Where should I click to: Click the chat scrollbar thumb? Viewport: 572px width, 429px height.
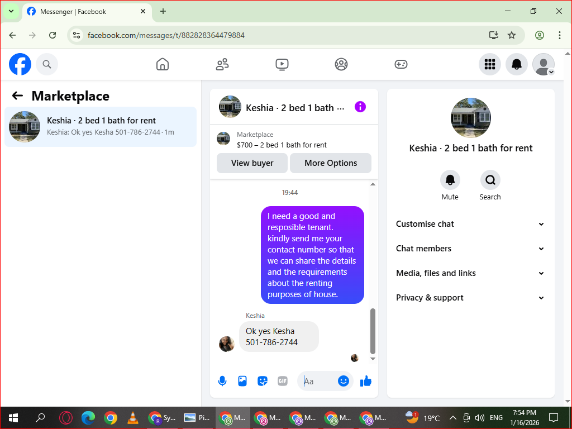pyautogui.click(x=373, y=331)
